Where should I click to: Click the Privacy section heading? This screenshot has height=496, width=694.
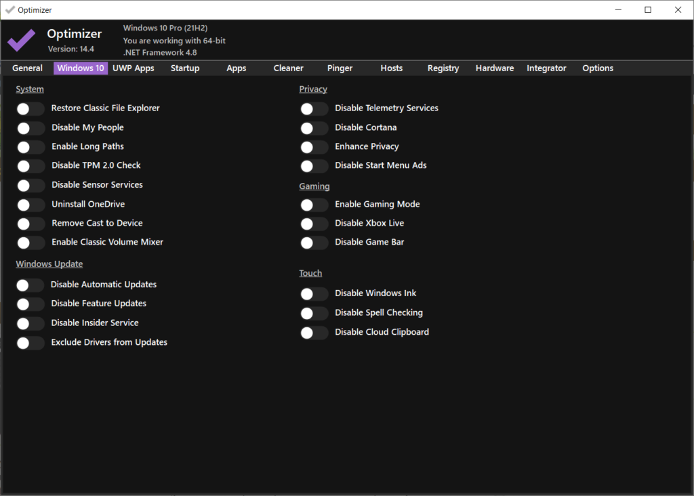tap(313, 89)
